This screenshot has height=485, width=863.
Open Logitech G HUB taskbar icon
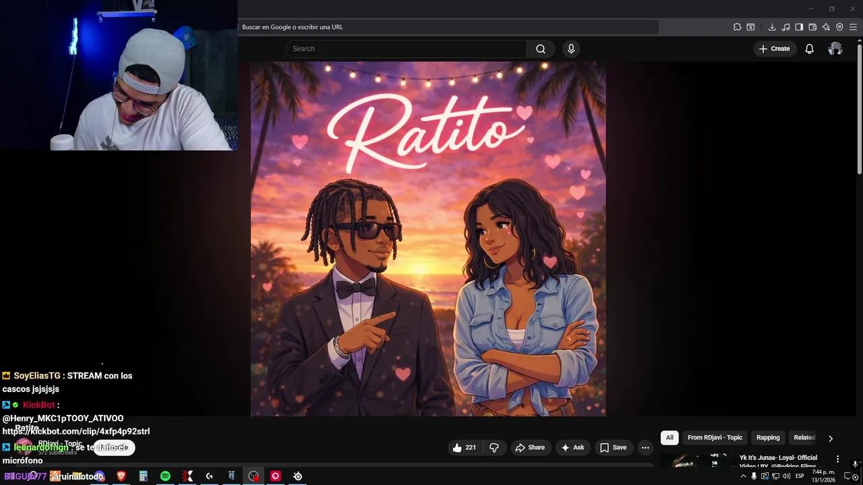[x=209, y=476]
